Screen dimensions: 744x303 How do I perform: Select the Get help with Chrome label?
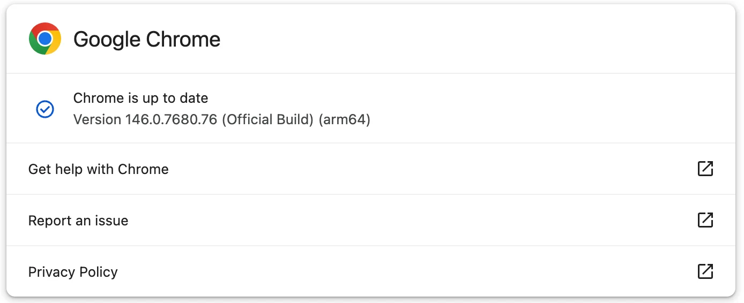(x=98, y=169)
